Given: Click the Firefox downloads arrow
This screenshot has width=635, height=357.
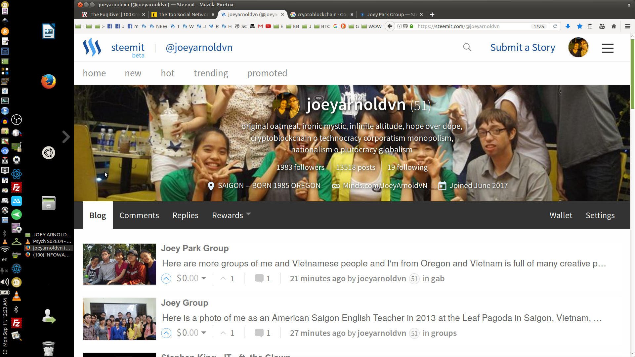Looking at the screenshot, I should pos(568,26).
